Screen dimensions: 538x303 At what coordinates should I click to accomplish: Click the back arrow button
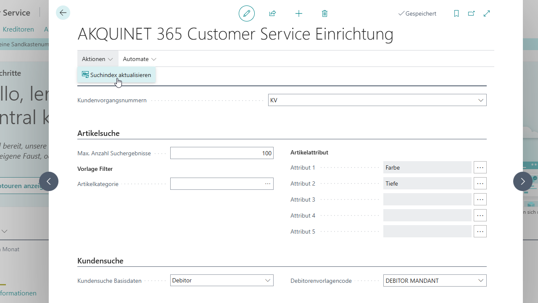63,13
